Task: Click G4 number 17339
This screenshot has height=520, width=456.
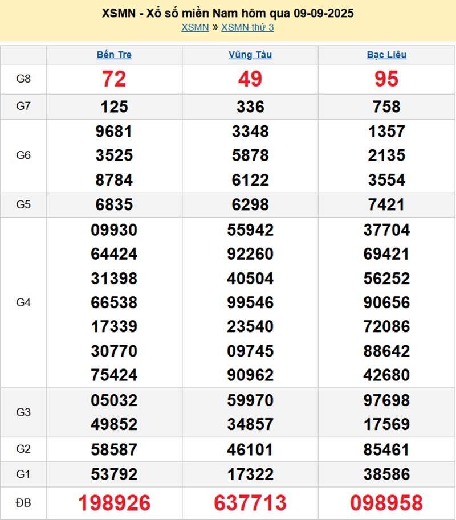Action: [x=114, y=327]
